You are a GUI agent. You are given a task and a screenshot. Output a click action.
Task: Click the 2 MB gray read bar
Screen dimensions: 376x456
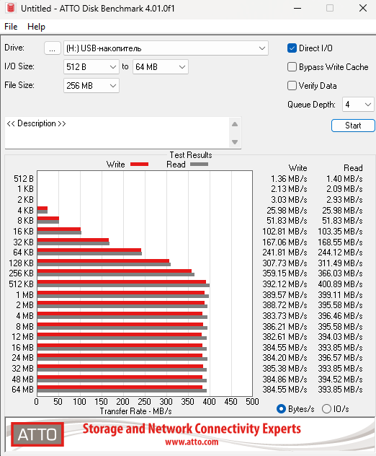pyautogui.click(x=122, y=306)
